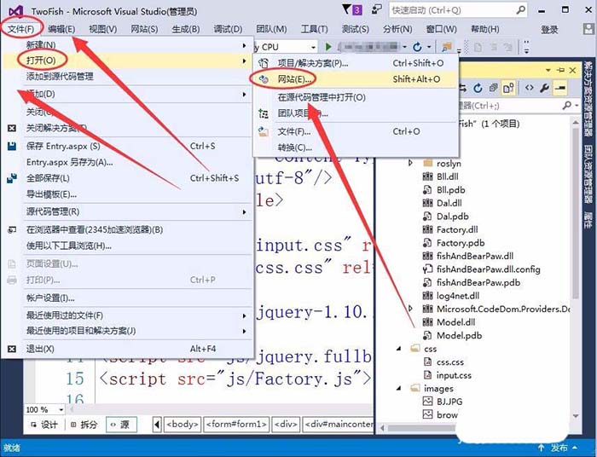This screenshot has width=597, height=457.
Task: Click the Visual Studio logo icon
Action: [x=15, y=11]
